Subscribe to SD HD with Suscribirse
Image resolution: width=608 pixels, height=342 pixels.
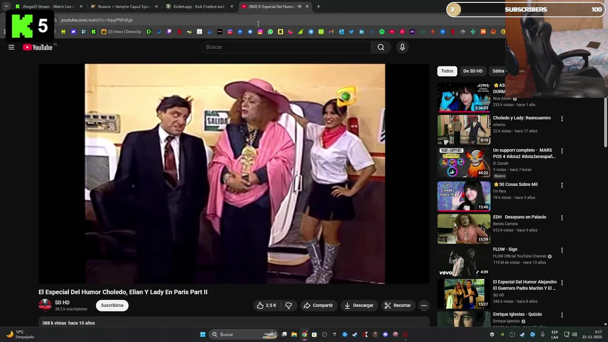point(112,305)
